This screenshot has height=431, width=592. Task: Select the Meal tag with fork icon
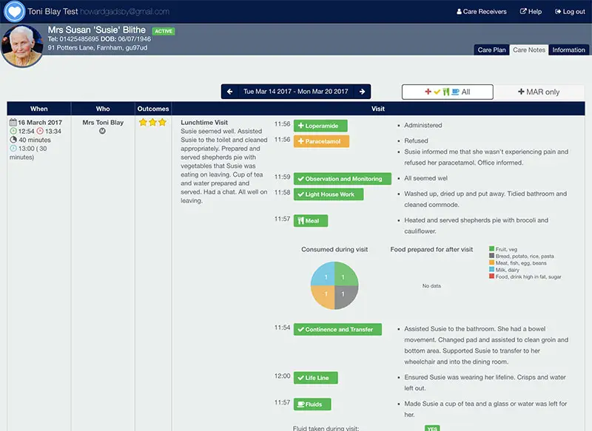click(x=311, y=221)
